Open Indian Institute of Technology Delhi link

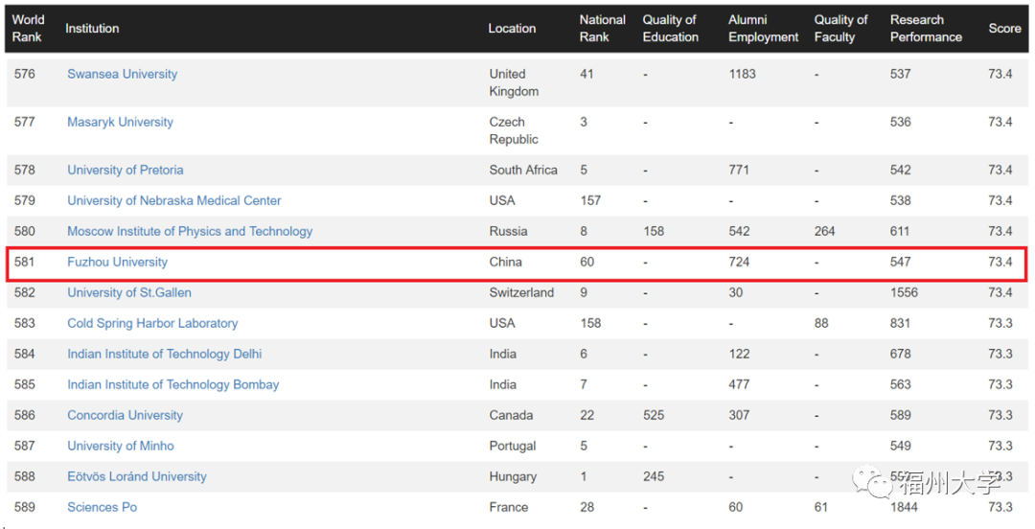click(165, 354)
